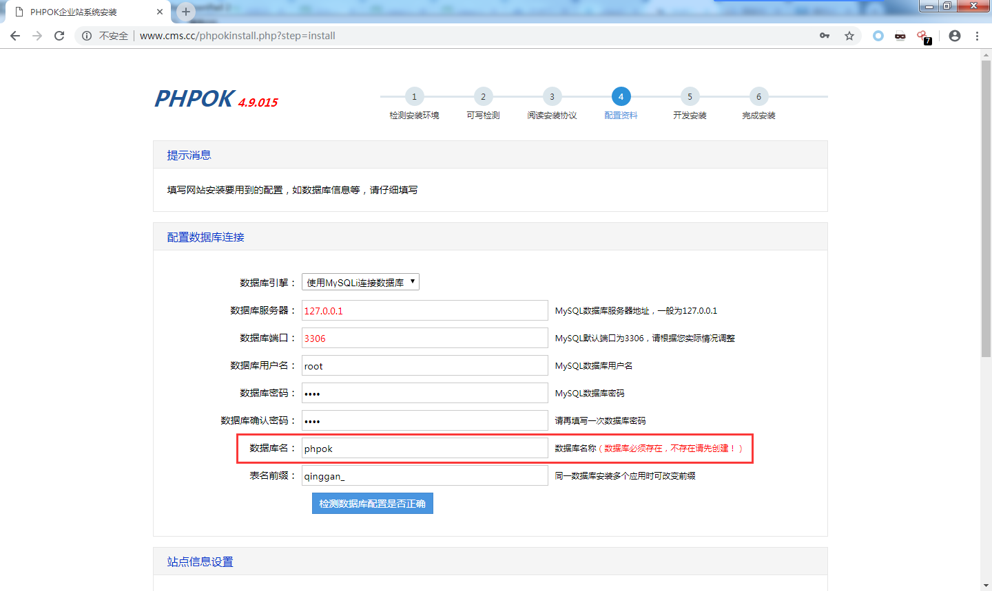Click the 表名前缀 field

click(x=425, y=475)
